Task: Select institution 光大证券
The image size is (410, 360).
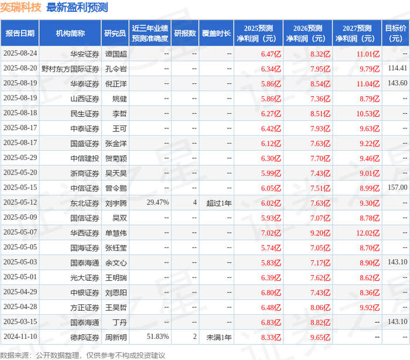Action: (85, 278)
